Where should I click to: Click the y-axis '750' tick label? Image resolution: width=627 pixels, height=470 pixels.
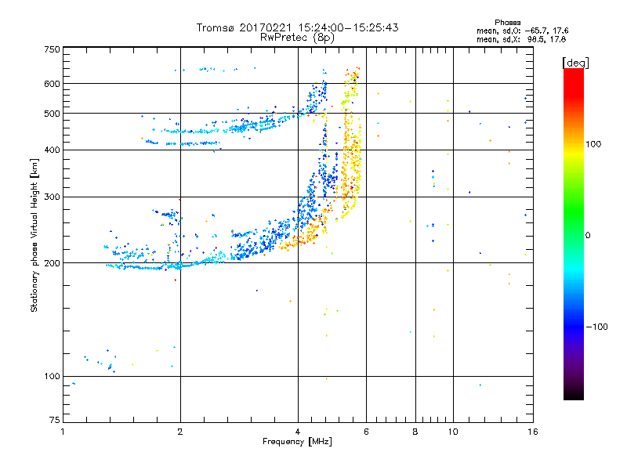(x=52, y=49)
